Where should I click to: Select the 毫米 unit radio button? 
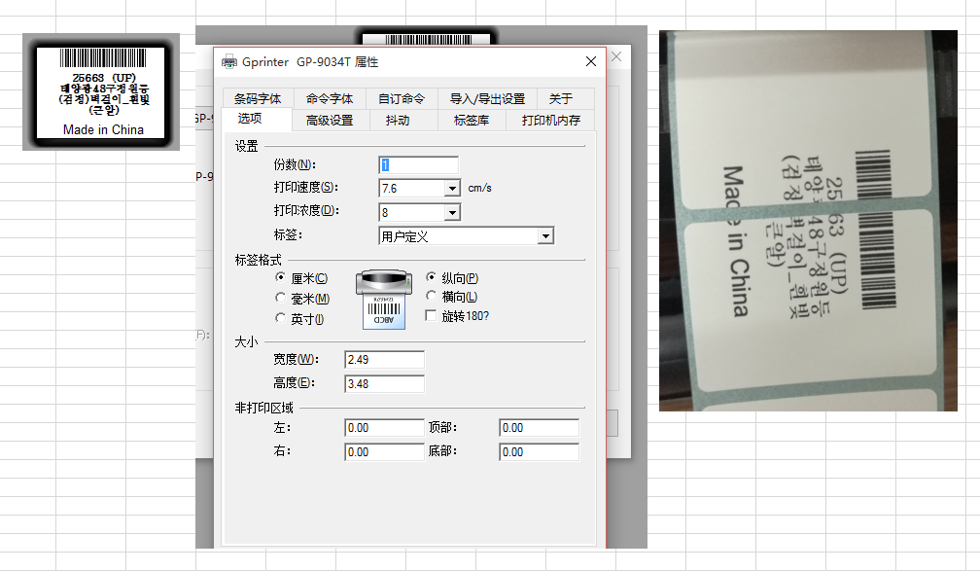coord(281,299)
